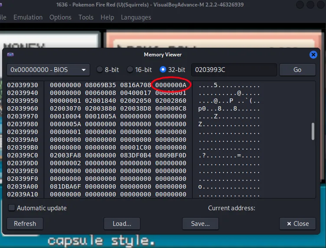
Task: Click value 0000000A in row 02039930
Action: 171,85
